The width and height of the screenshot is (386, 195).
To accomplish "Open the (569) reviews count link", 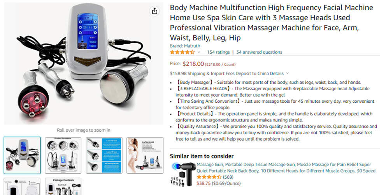I will [x=228, y=177].
